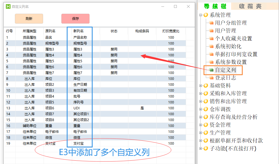Click the 基础资料 folder icon
279x164 pixels.
click(206, 86)
